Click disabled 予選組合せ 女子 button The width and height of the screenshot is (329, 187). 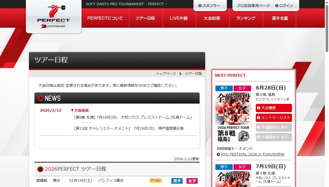click(274, 137)
